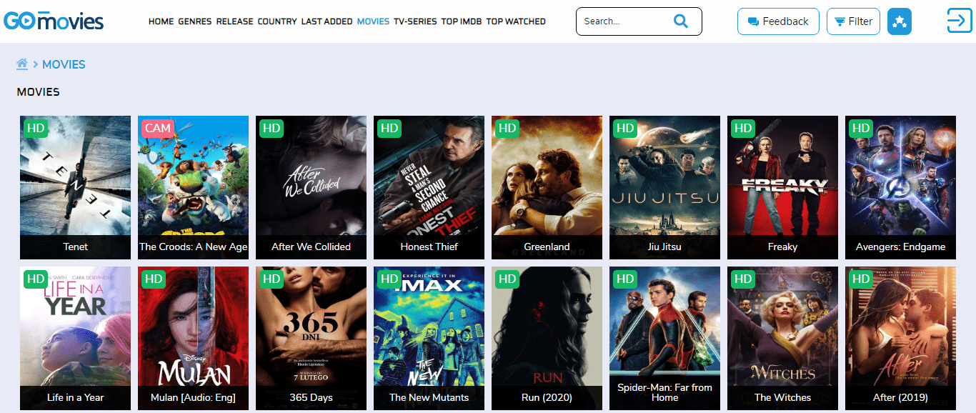Open the HOME menu item

161,21
